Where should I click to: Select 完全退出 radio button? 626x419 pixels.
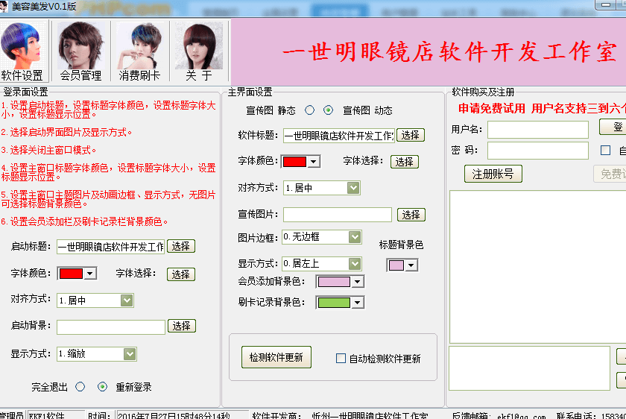click(80, 387)
